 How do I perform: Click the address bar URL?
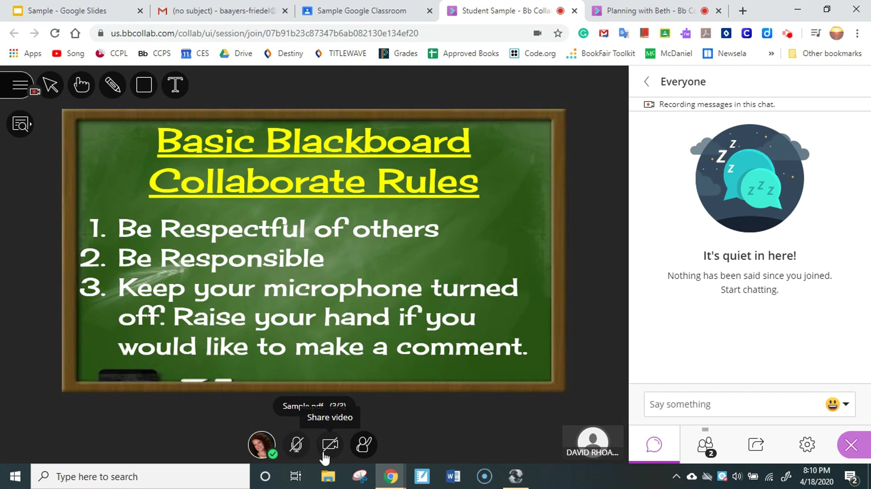click(x=264, y=33)
